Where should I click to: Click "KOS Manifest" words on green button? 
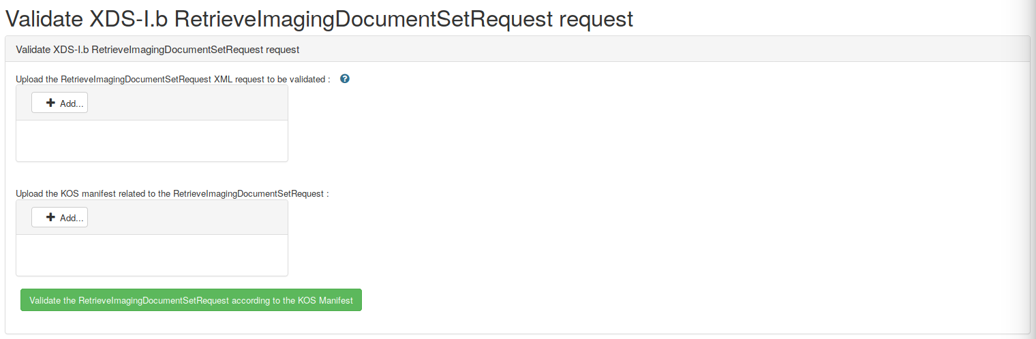(325, 300)
